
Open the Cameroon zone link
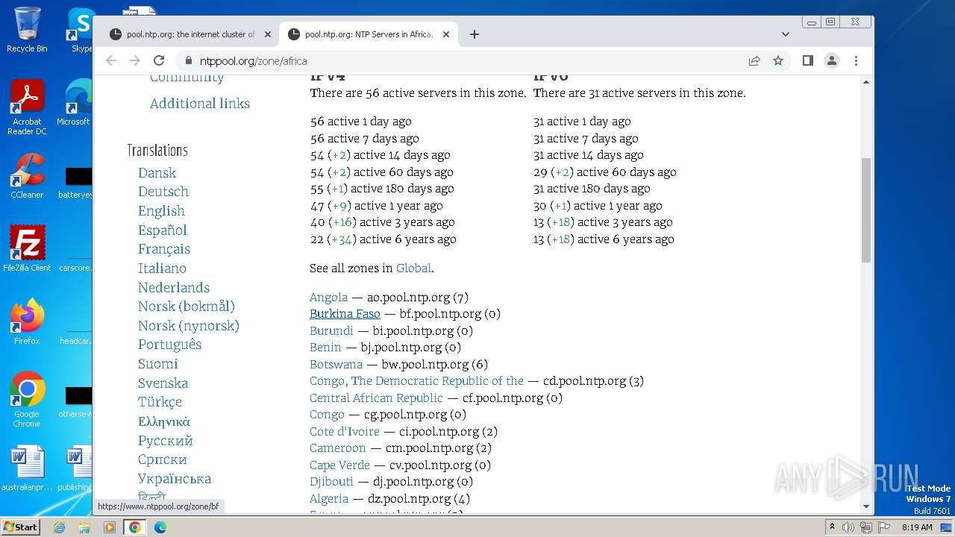338,448
